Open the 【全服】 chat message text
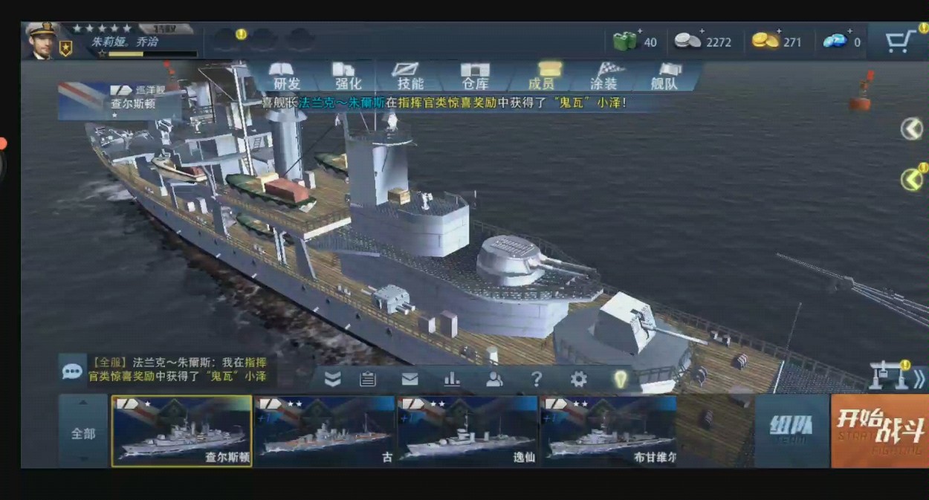 (x=177, y=369)
